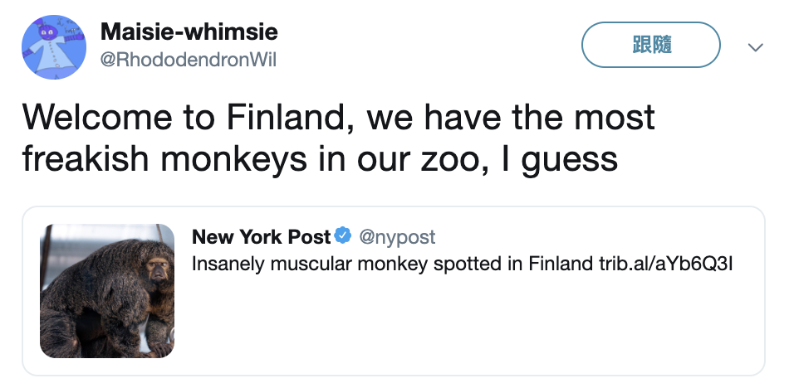Open the Maisie-whimsie display name

point(189,32)
